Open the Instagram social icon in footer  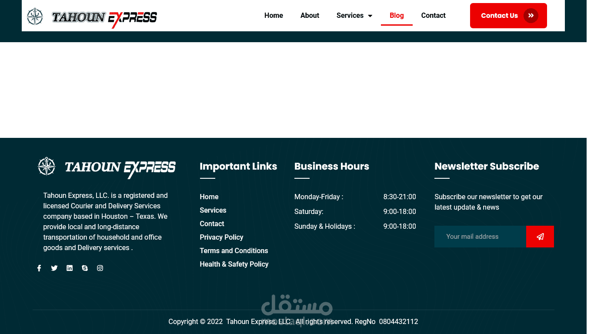(x=100, y=268)
